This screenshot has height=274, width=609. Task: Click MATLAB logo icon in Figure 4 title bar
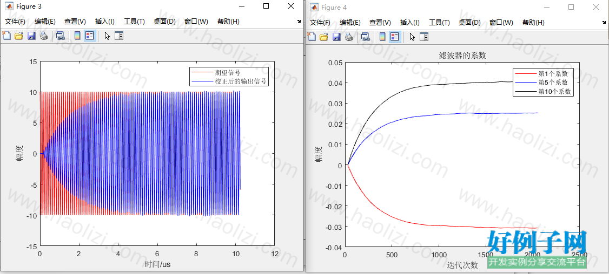coord(314,7)
